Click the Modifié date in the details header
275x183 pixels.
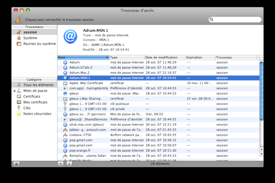[x=114, y=50]
